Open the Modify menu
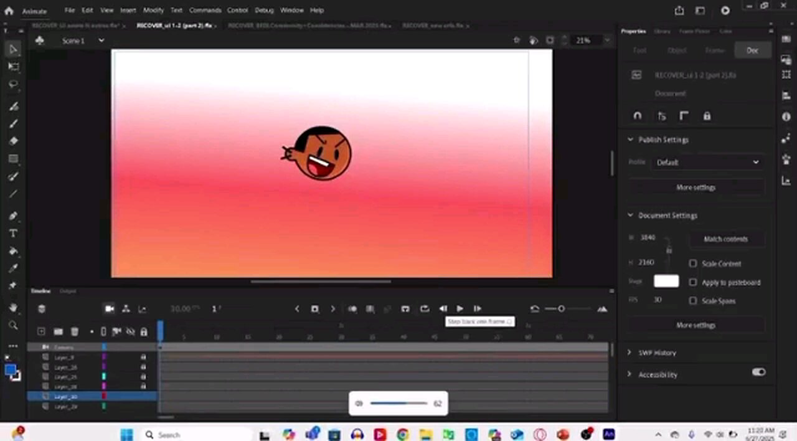Image resolution: width=797 pixels, height=441 pixels. [x=153, y=11]
